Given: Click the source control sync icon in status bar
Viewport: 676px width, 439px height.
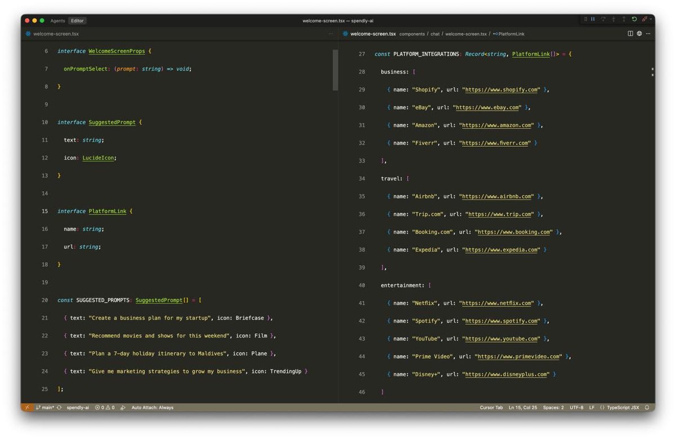Looking at the screenshot, I should click(x=59, y=407).
